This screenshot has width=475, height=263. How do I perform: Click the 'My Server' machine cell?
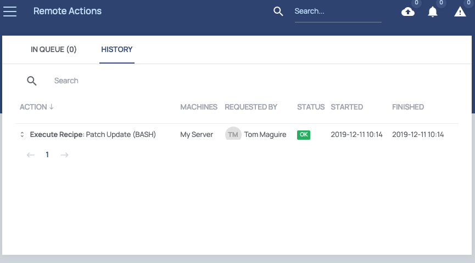(x=197, y=135)
